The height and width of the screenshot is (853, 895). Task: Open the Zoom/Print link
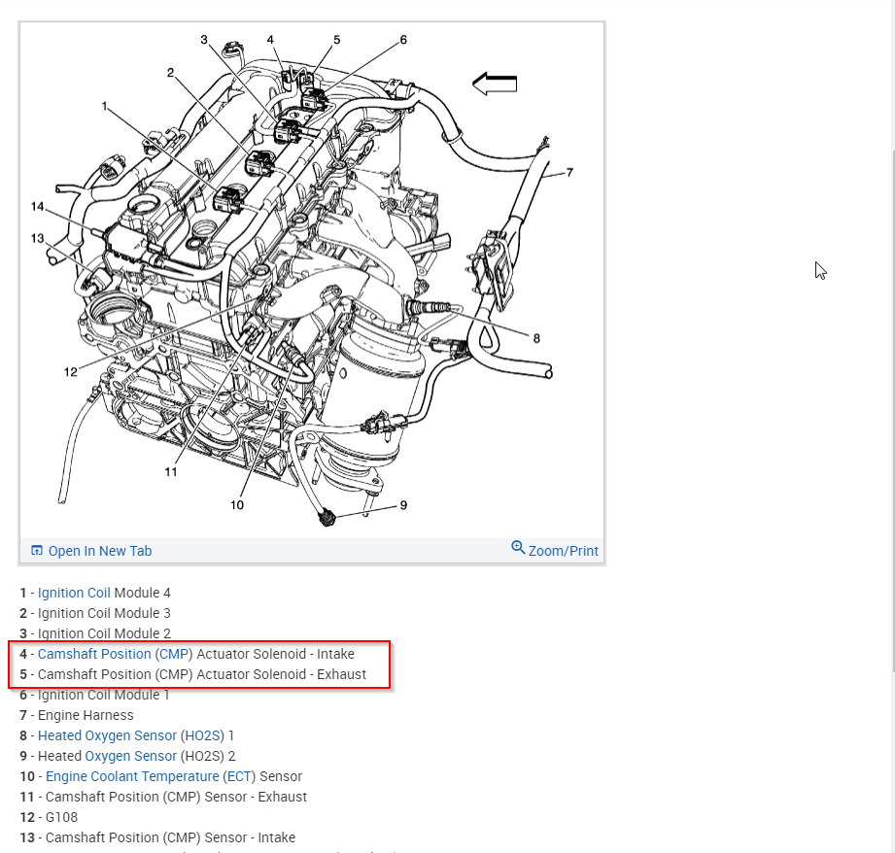click(563, 551)
